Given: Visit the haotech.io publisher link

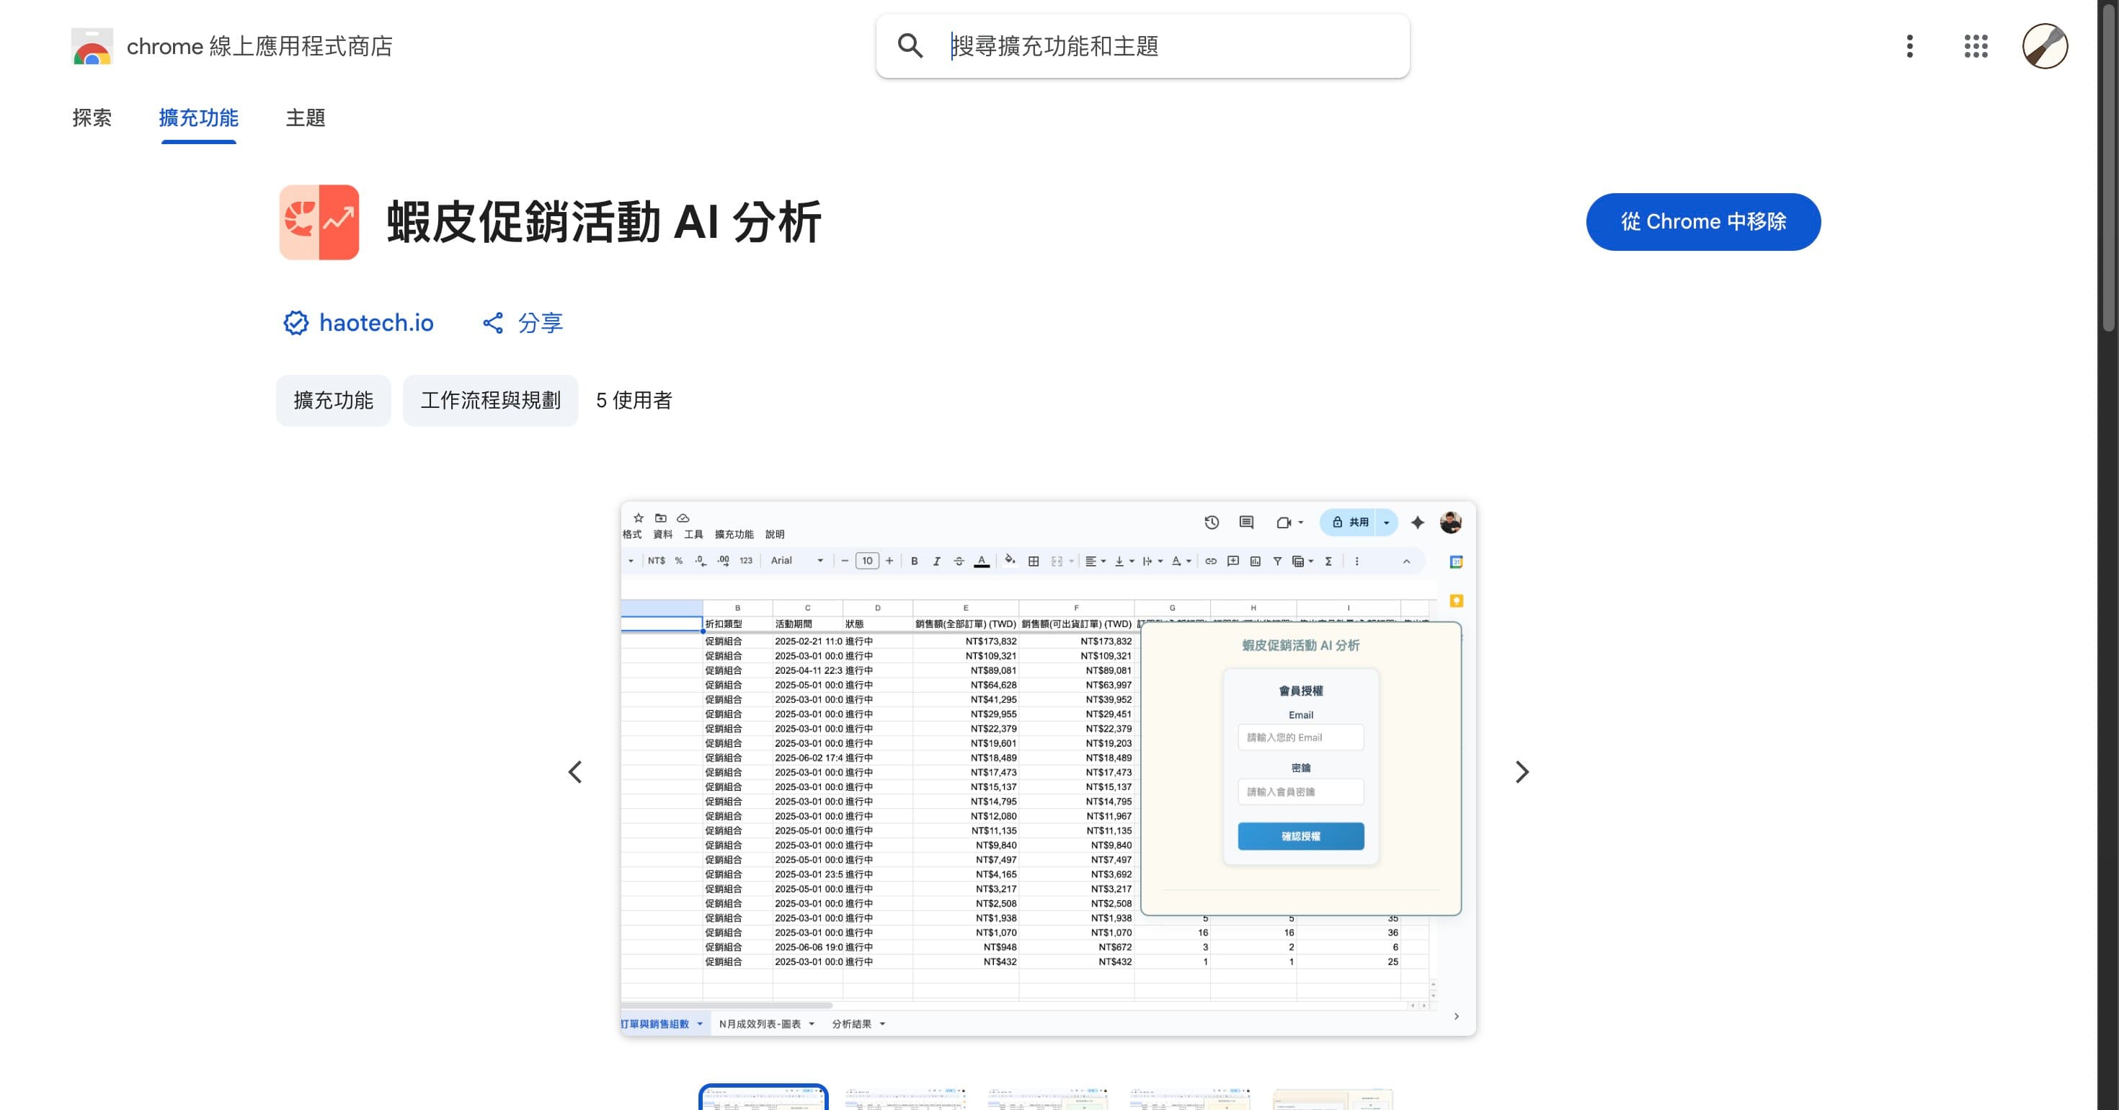Looking at the screenshot, I should tap(376, 323).
